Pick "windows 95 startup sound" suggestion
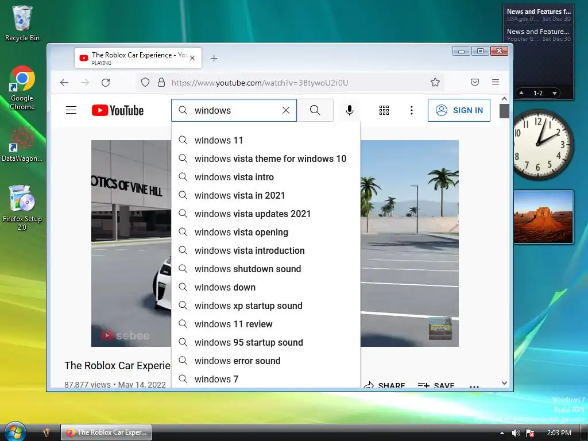588x441 pixels. tap(265, 342)
